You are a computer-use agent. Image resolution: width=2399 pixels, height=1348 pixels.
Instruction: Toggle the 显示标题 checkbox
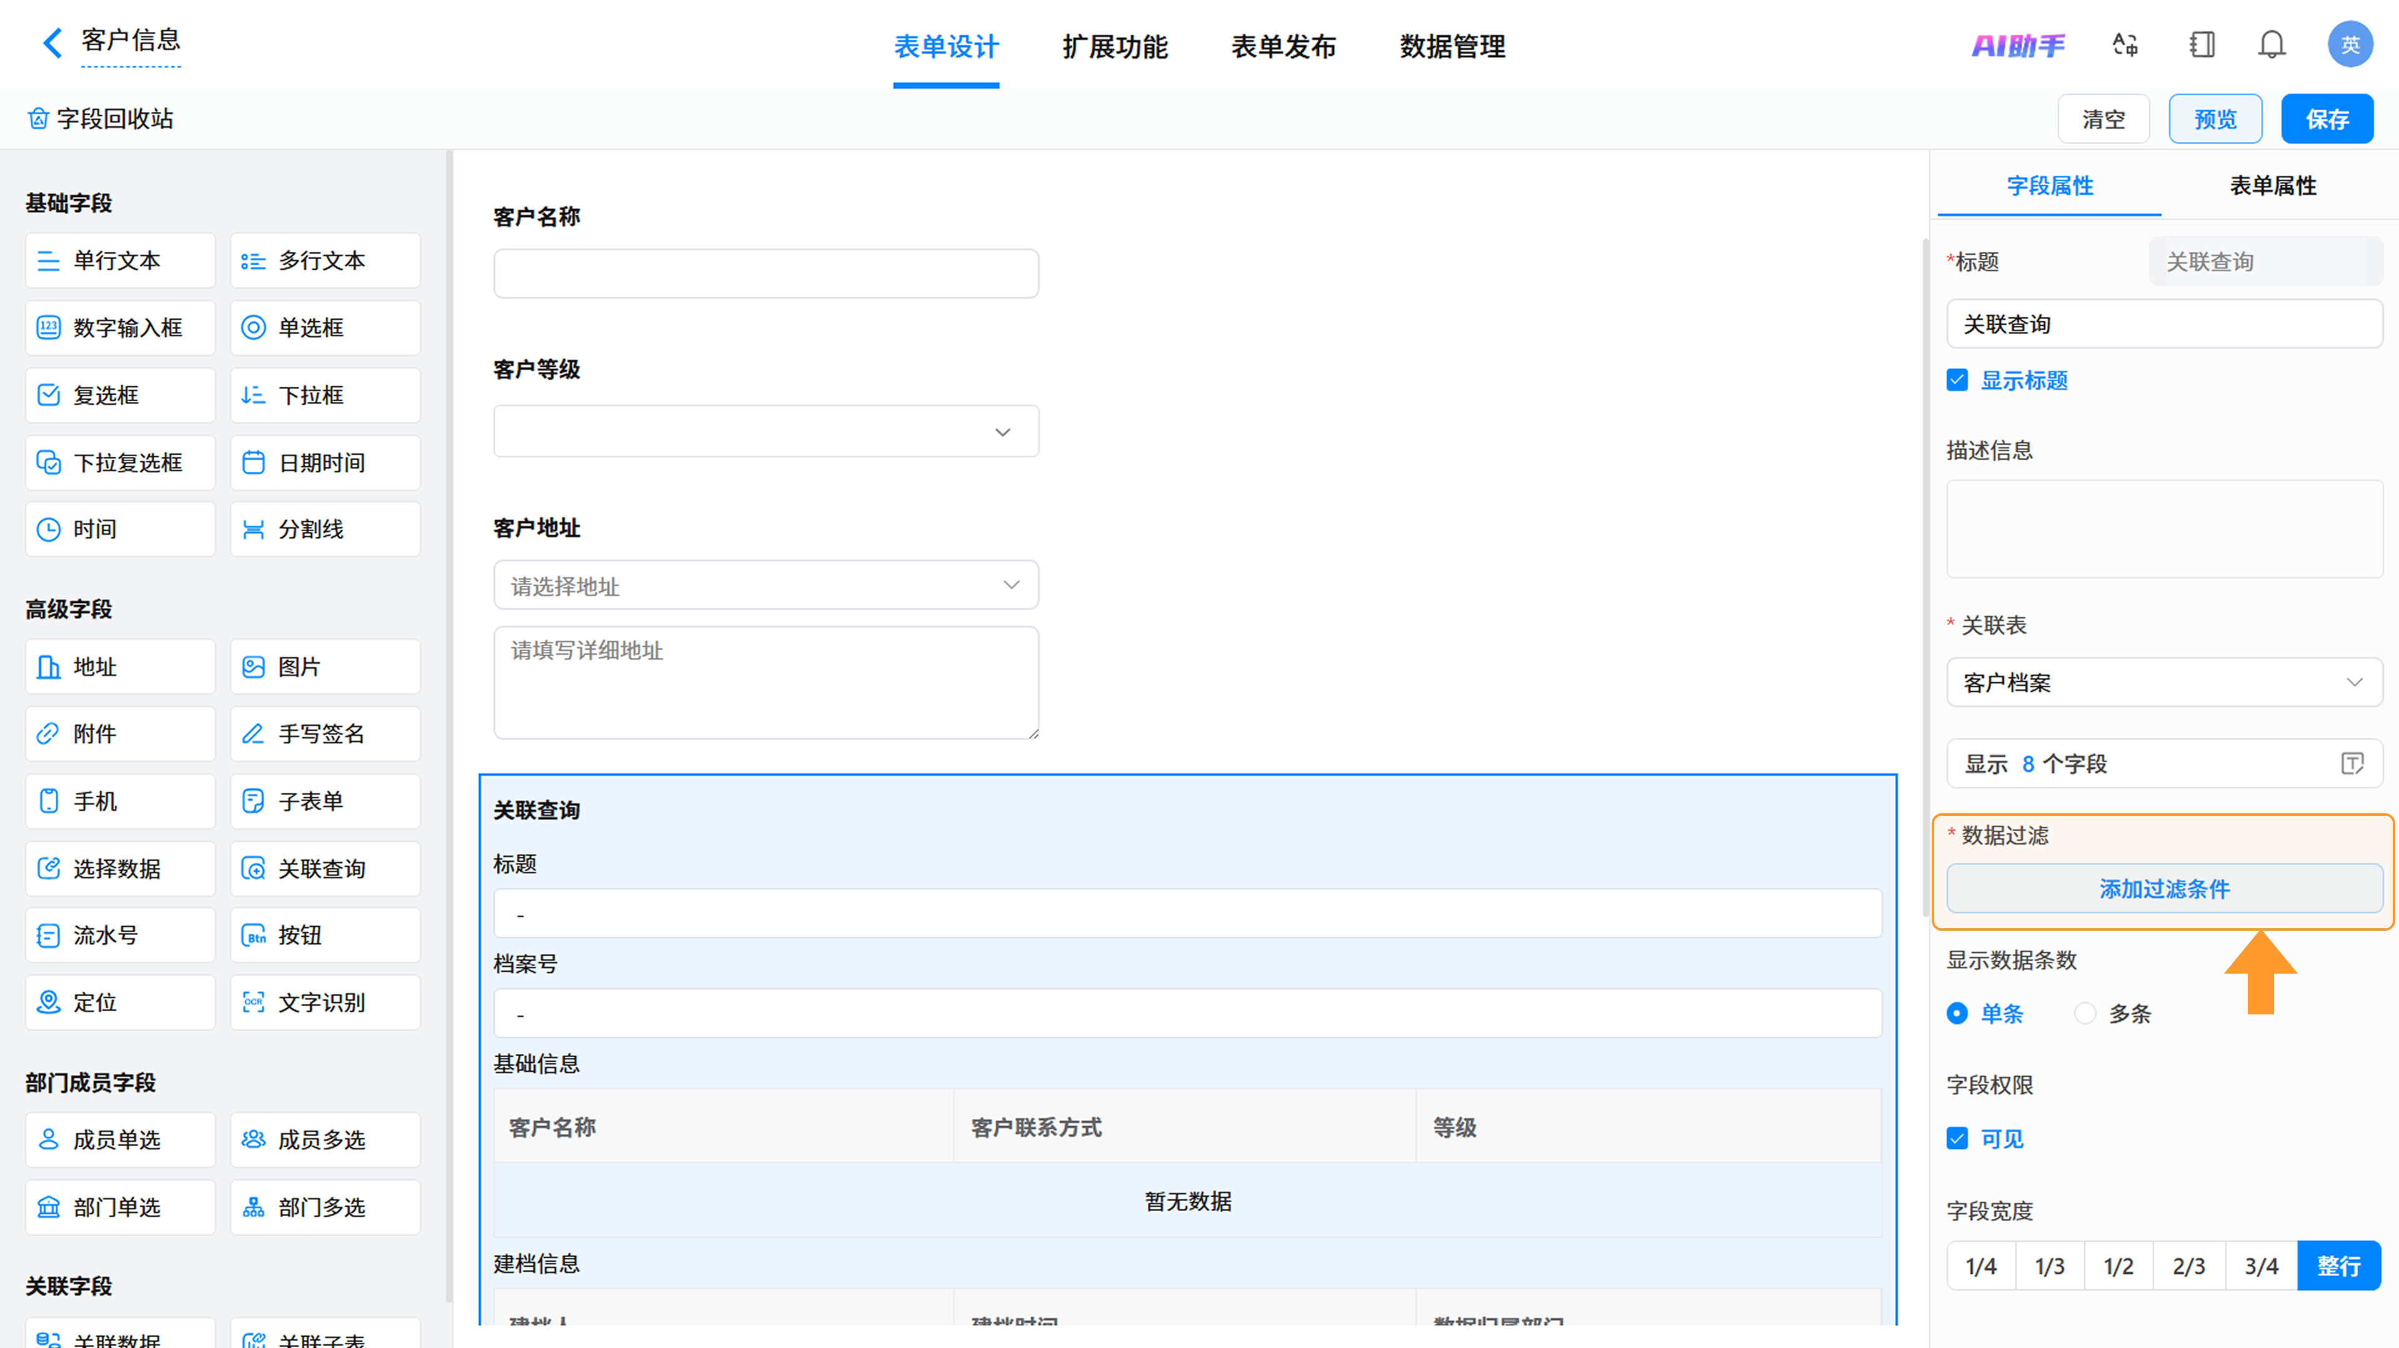1957,380
